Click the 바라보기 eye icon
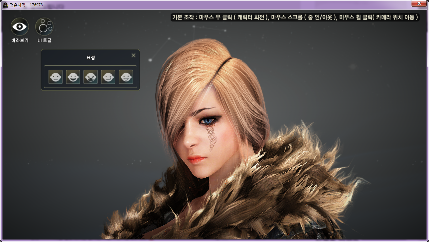 [20, 27]
